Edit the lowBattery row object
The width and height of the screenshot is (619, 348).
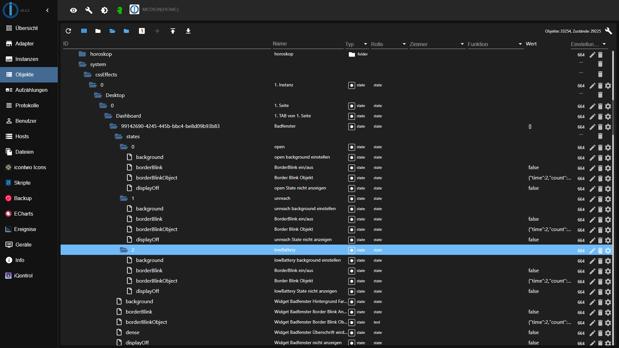pyautogui.click(x=592, y=251)
